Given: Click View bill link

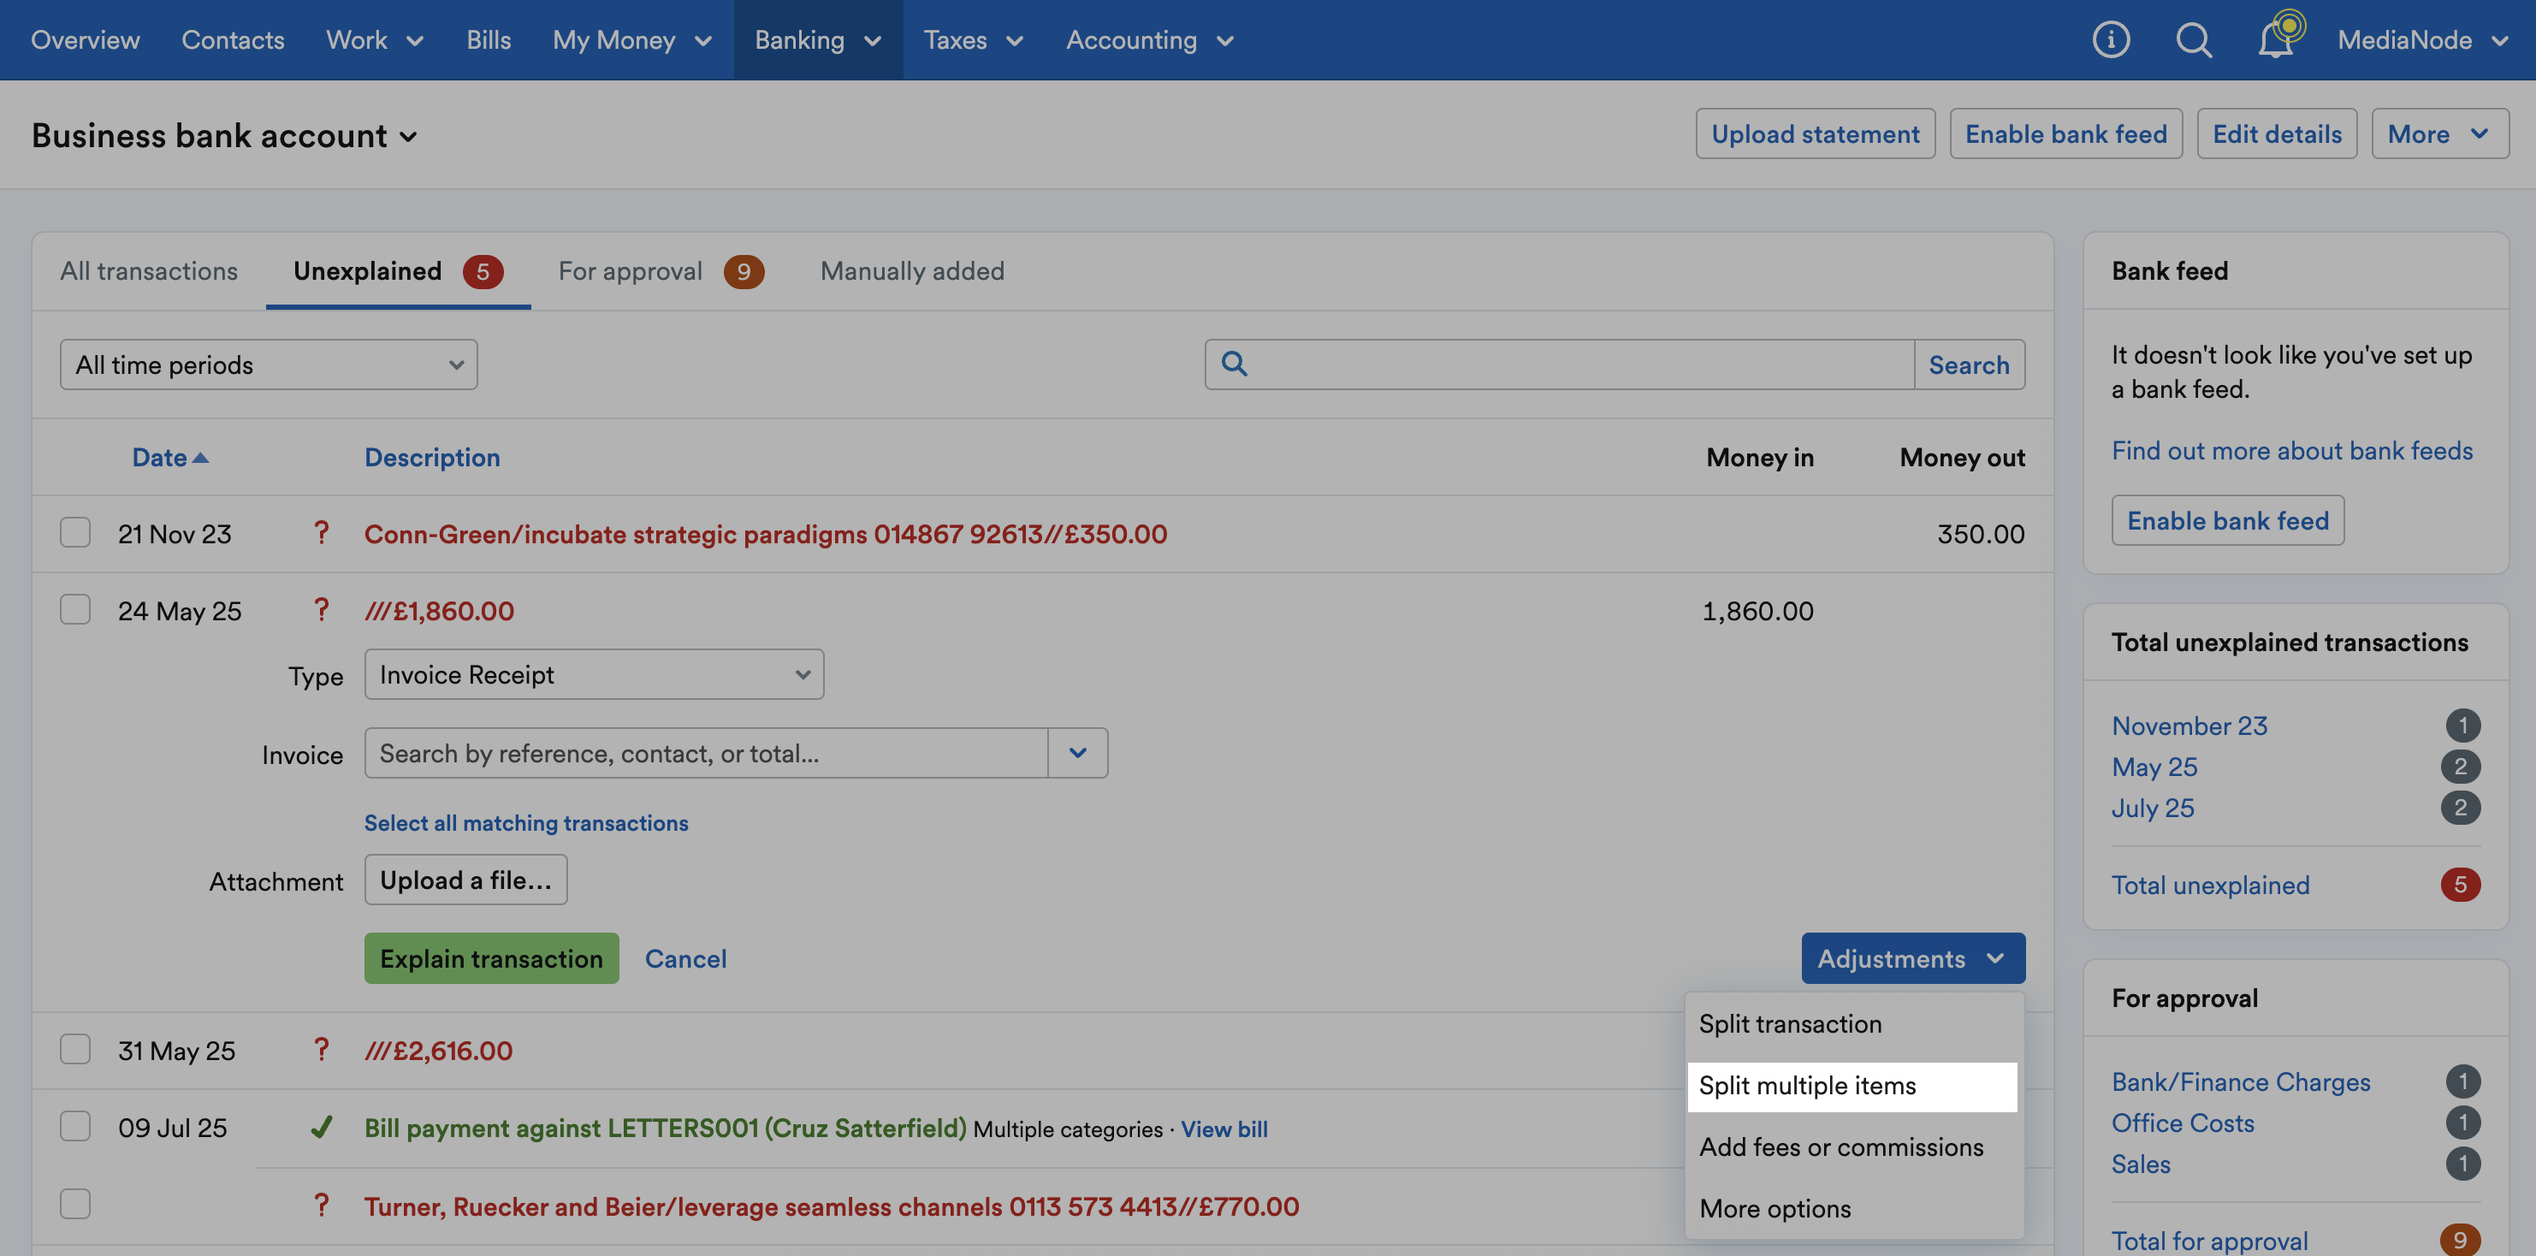Looking at the screenshot, I should (1224, 1129).
